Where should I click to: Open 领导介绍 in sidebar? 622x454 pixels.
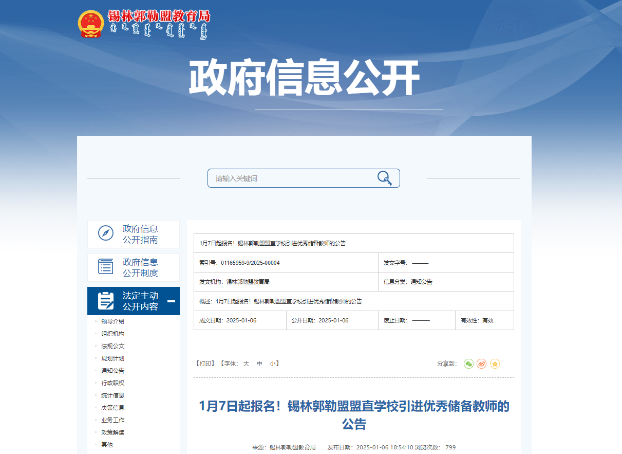[x=112, y=321]
